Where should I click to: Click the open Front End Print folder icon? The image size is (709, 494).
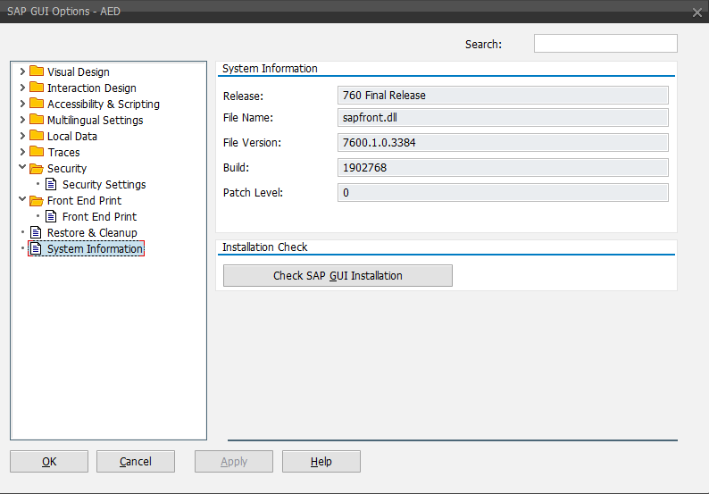point(37,200)
